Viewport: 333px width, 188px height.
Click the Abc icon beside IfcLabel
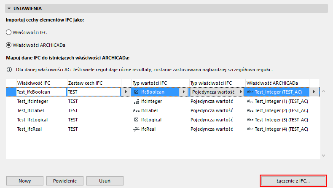(x=136, y=110)
